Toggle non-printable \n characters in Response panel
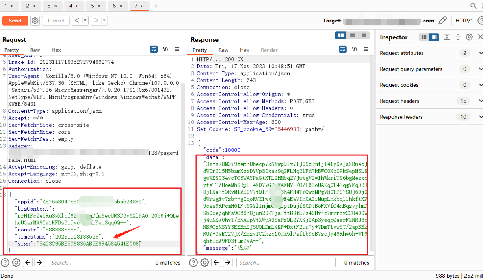The image size is (483, 280). click(x=355, y=49)
